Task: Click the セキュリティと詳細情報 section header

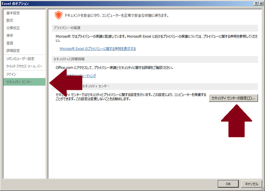Action: (155, 59)
